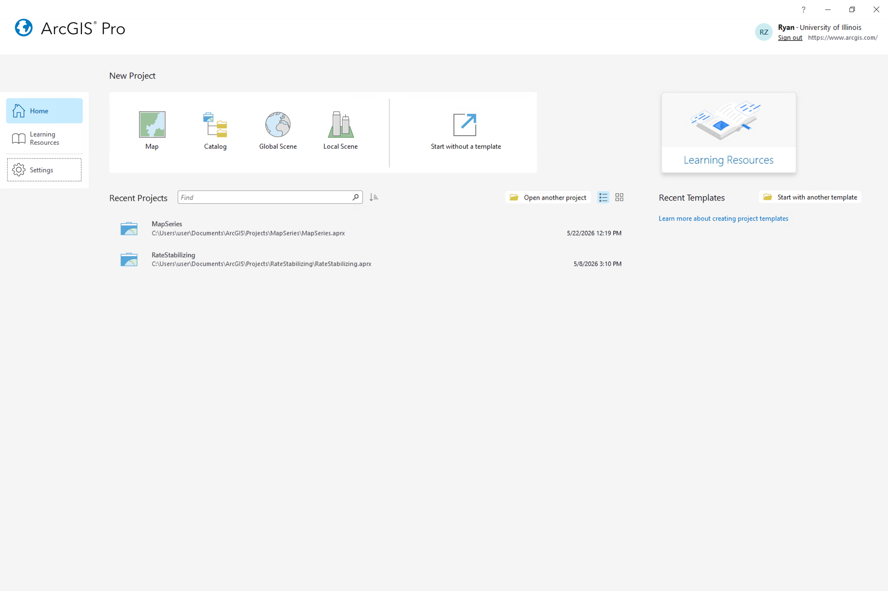The height and width of the screenshot is (591, 888).
Task: Click the Settings gear icon
Action: pyautogui.click(x=19, y=170)
